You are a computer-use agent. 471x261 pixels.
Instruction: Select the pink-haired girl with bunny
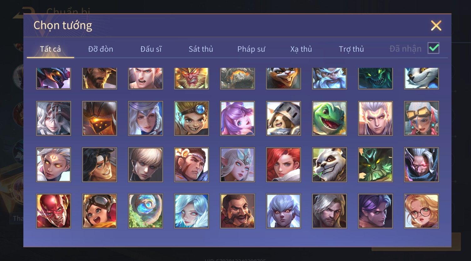(x=237, y=118)
